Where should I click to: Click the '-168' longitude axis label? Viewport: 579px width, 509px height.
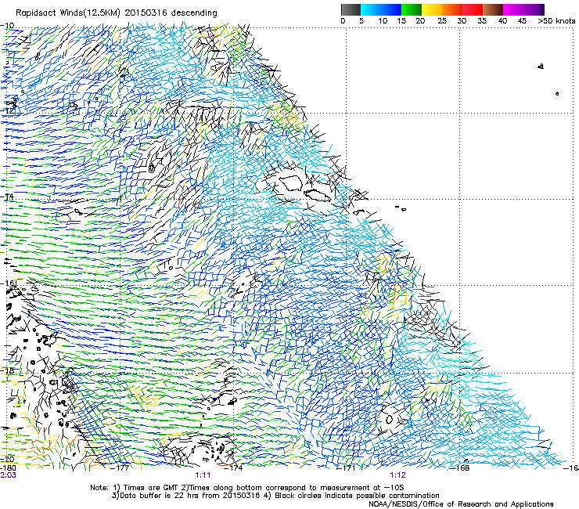[x=460, y=468]
